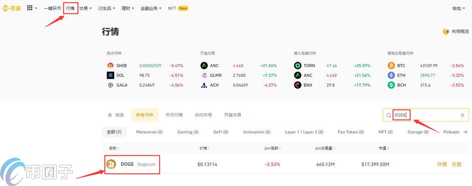472x186 pixels.
Task: Click the DOGE market cap $17,399.50M
Action: (375, 165)
